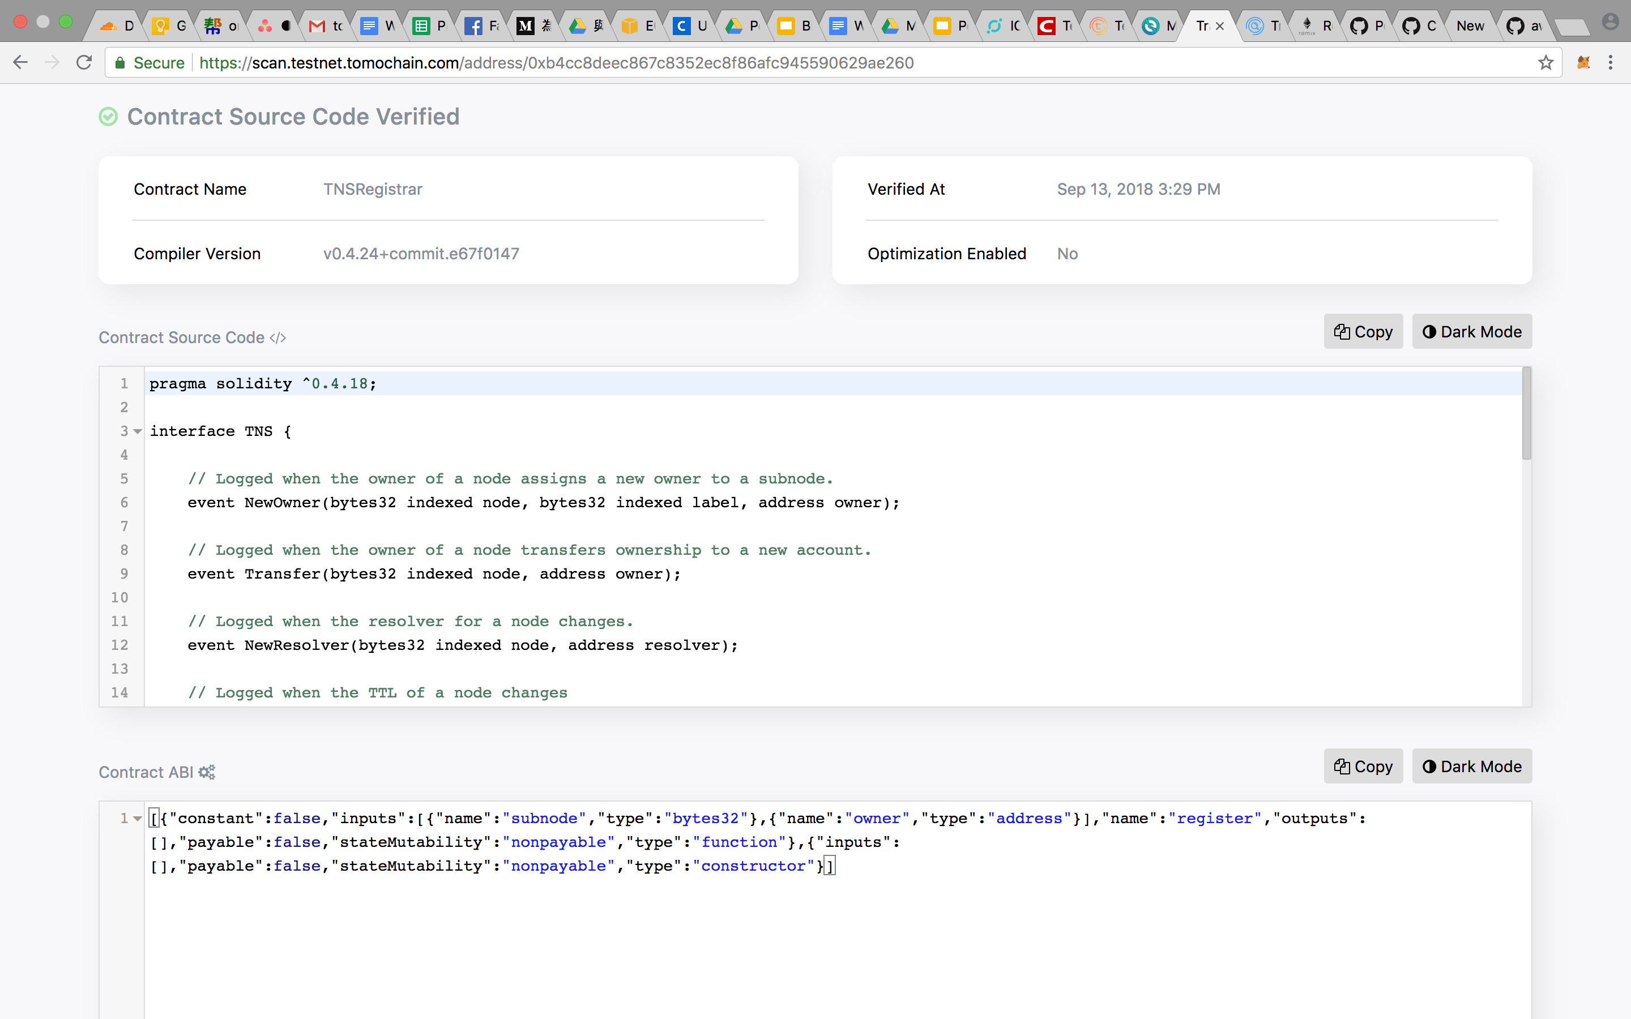Click the green verified checkmark icon
The height and width of the screenshot is (1019, 1631).
(x=108, y=117)
